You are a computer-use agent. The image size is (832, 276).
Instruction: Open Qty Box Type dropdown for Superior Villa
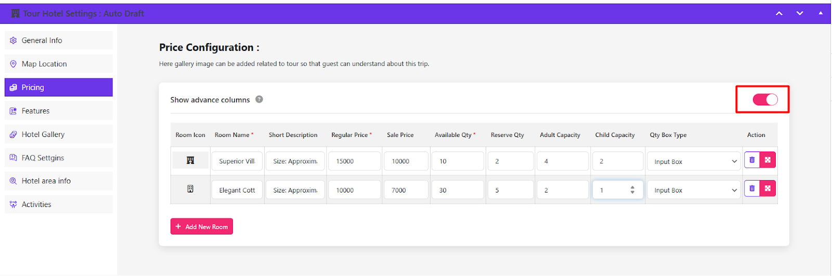pyautogui.click(x=695, y=161)
